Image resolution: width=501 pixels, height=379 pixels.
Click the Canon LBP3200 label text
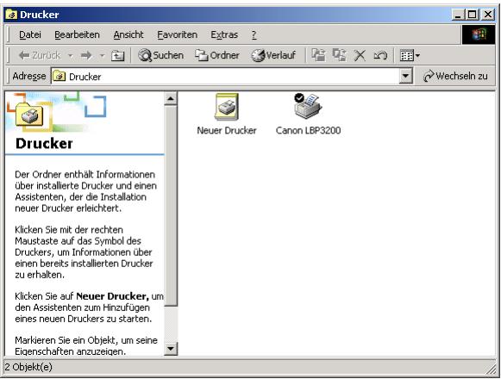308,130
